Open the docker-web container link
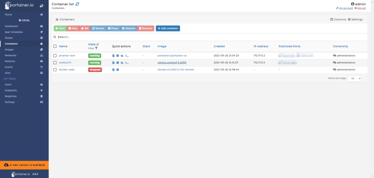The image size is (374, 178). tap(66, 70)
